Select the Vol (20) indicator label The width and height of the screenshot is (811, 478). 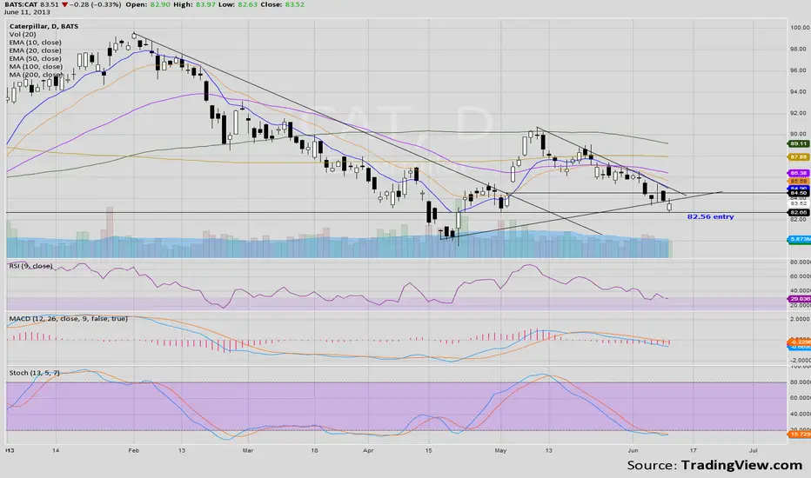pos(23,34)
